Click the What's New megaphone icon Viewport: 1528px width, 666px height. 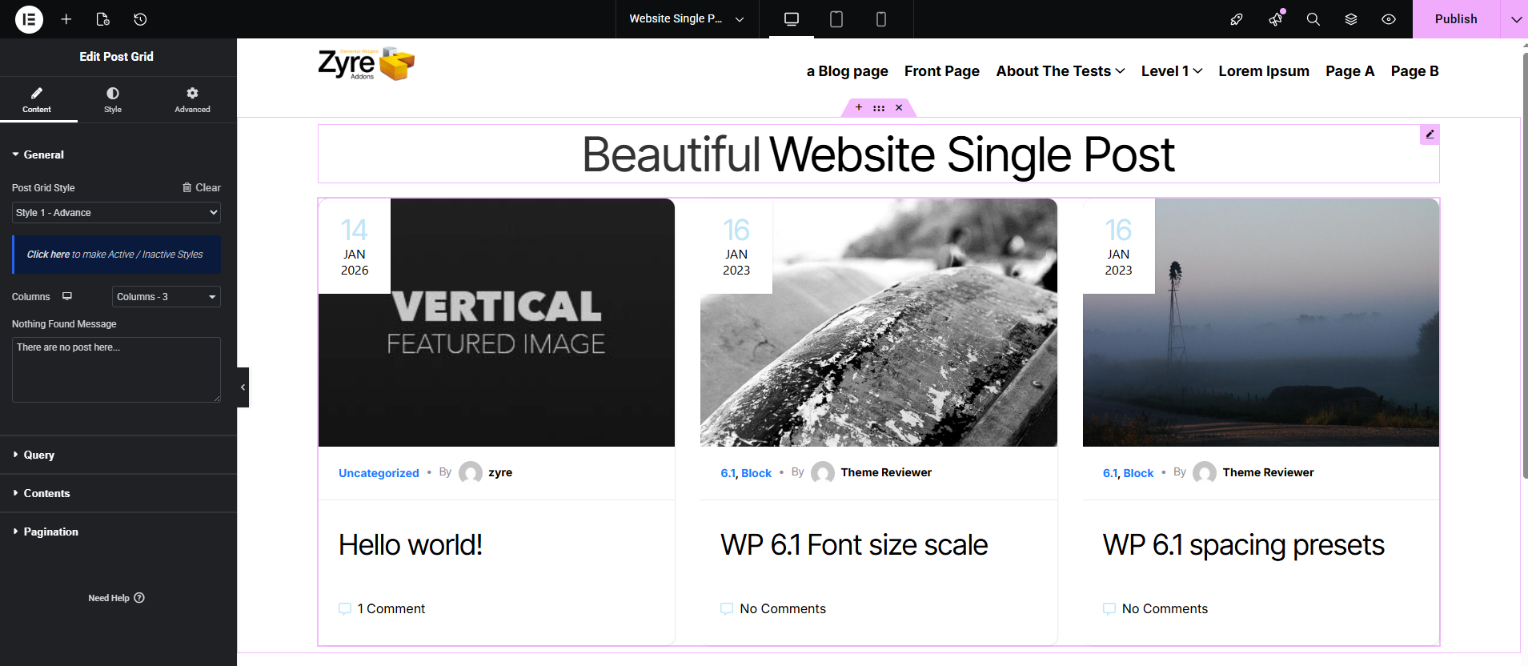[1275, 19]
